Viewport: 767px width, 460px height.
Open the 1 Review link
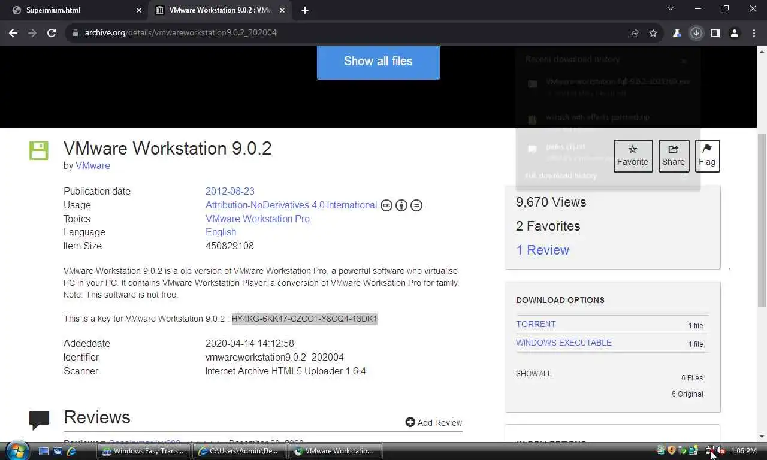(x=543, y=250)
